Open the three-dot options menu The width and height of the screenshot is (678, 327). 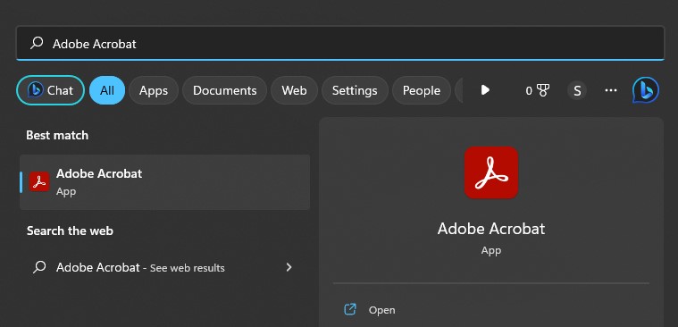610,90
